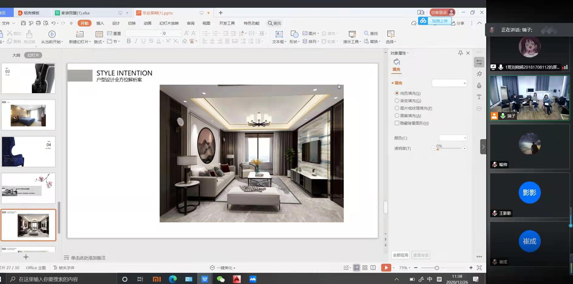Screen dimensions: 573x284
Task: Click the presentation tools (演示工具) icon
Action: tap(352, 34)
